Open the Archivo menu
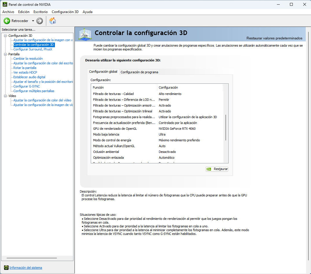The image size is (311, 274). tap(8, 12)
